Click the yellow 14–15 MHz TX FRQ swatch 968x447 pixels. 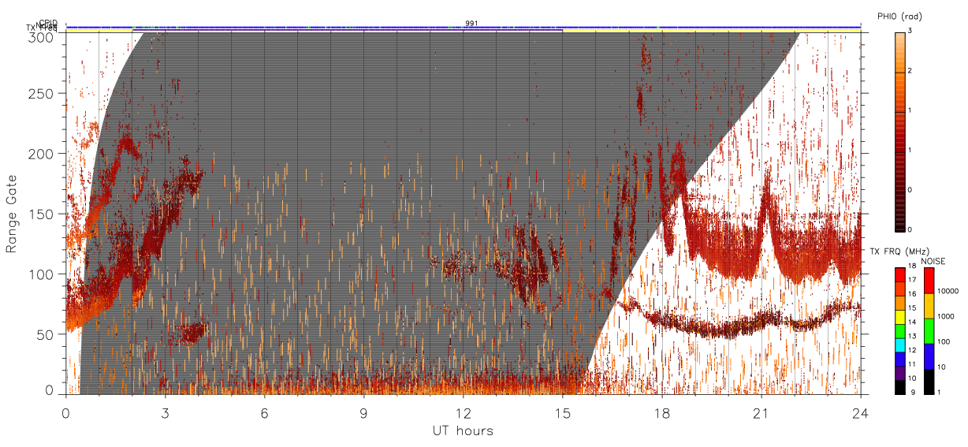click(x=899, y=315)
